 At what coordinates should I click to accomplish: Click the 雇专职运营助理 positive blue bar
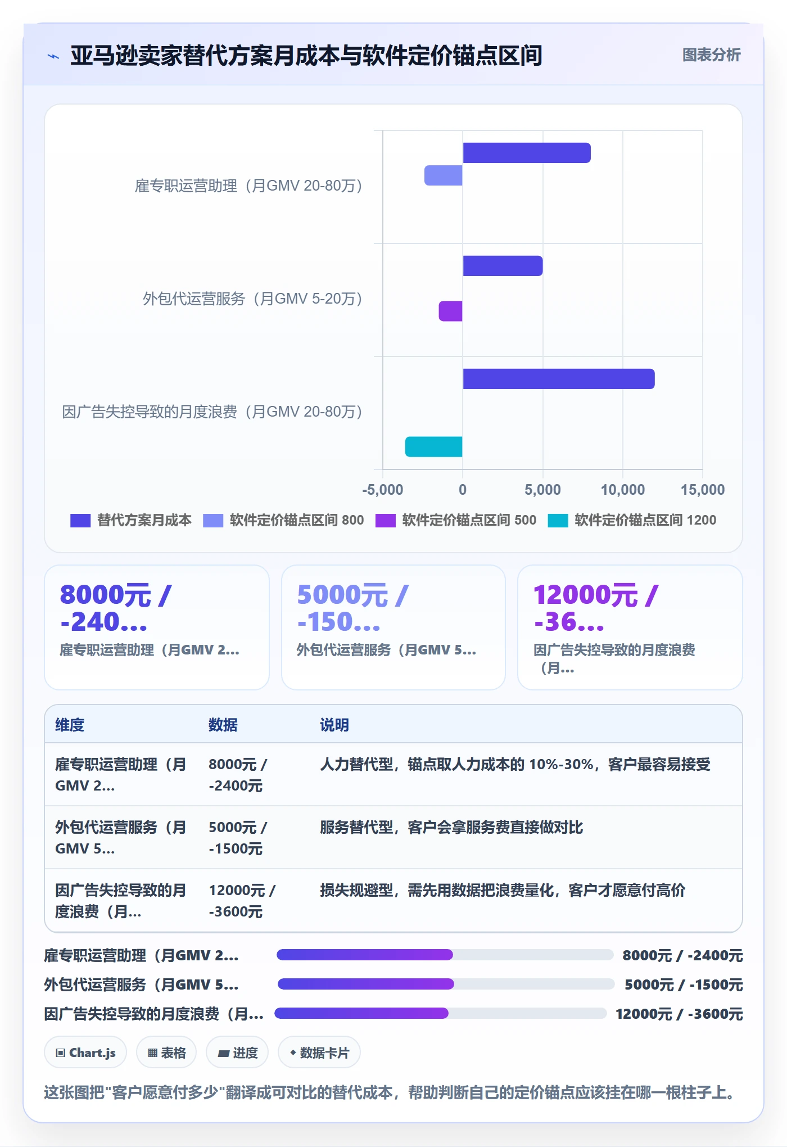pos(527,153)
